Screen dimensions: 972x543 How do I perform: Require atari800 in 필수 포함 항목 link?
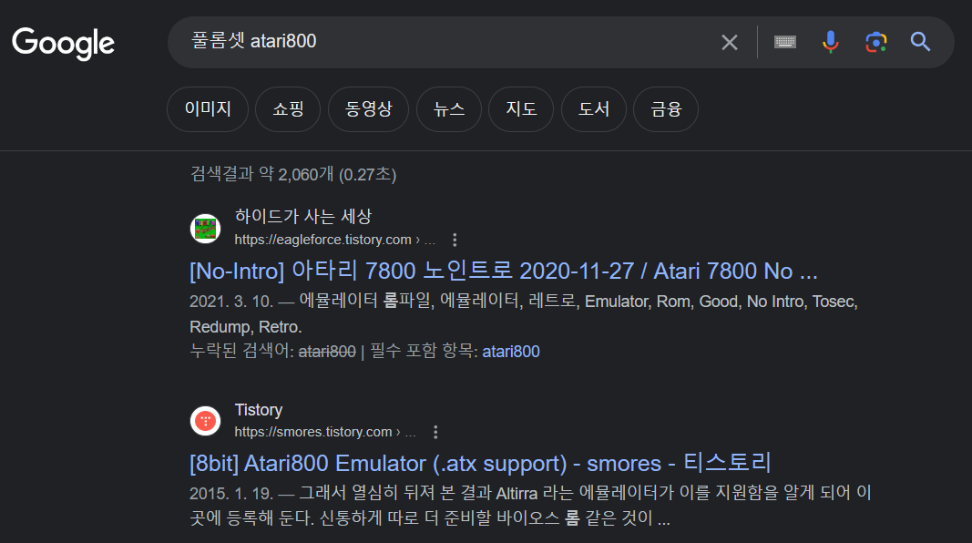pyautogui.click(x=511, y=352)
